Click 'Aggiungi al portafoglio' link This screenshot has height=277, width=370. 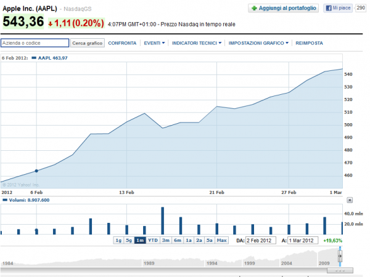287,8
